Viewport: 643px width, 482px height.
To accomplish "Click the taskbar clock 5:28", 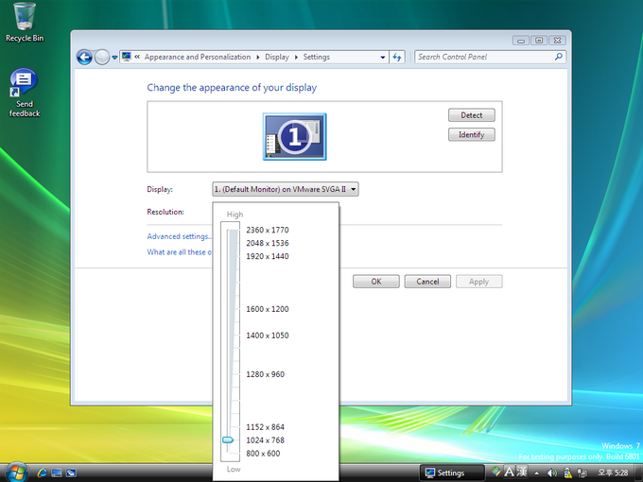I will [613, 473].
